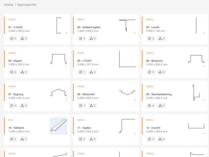
Task: Open the 10 - Sålbænk title
Action: [16, 128]
